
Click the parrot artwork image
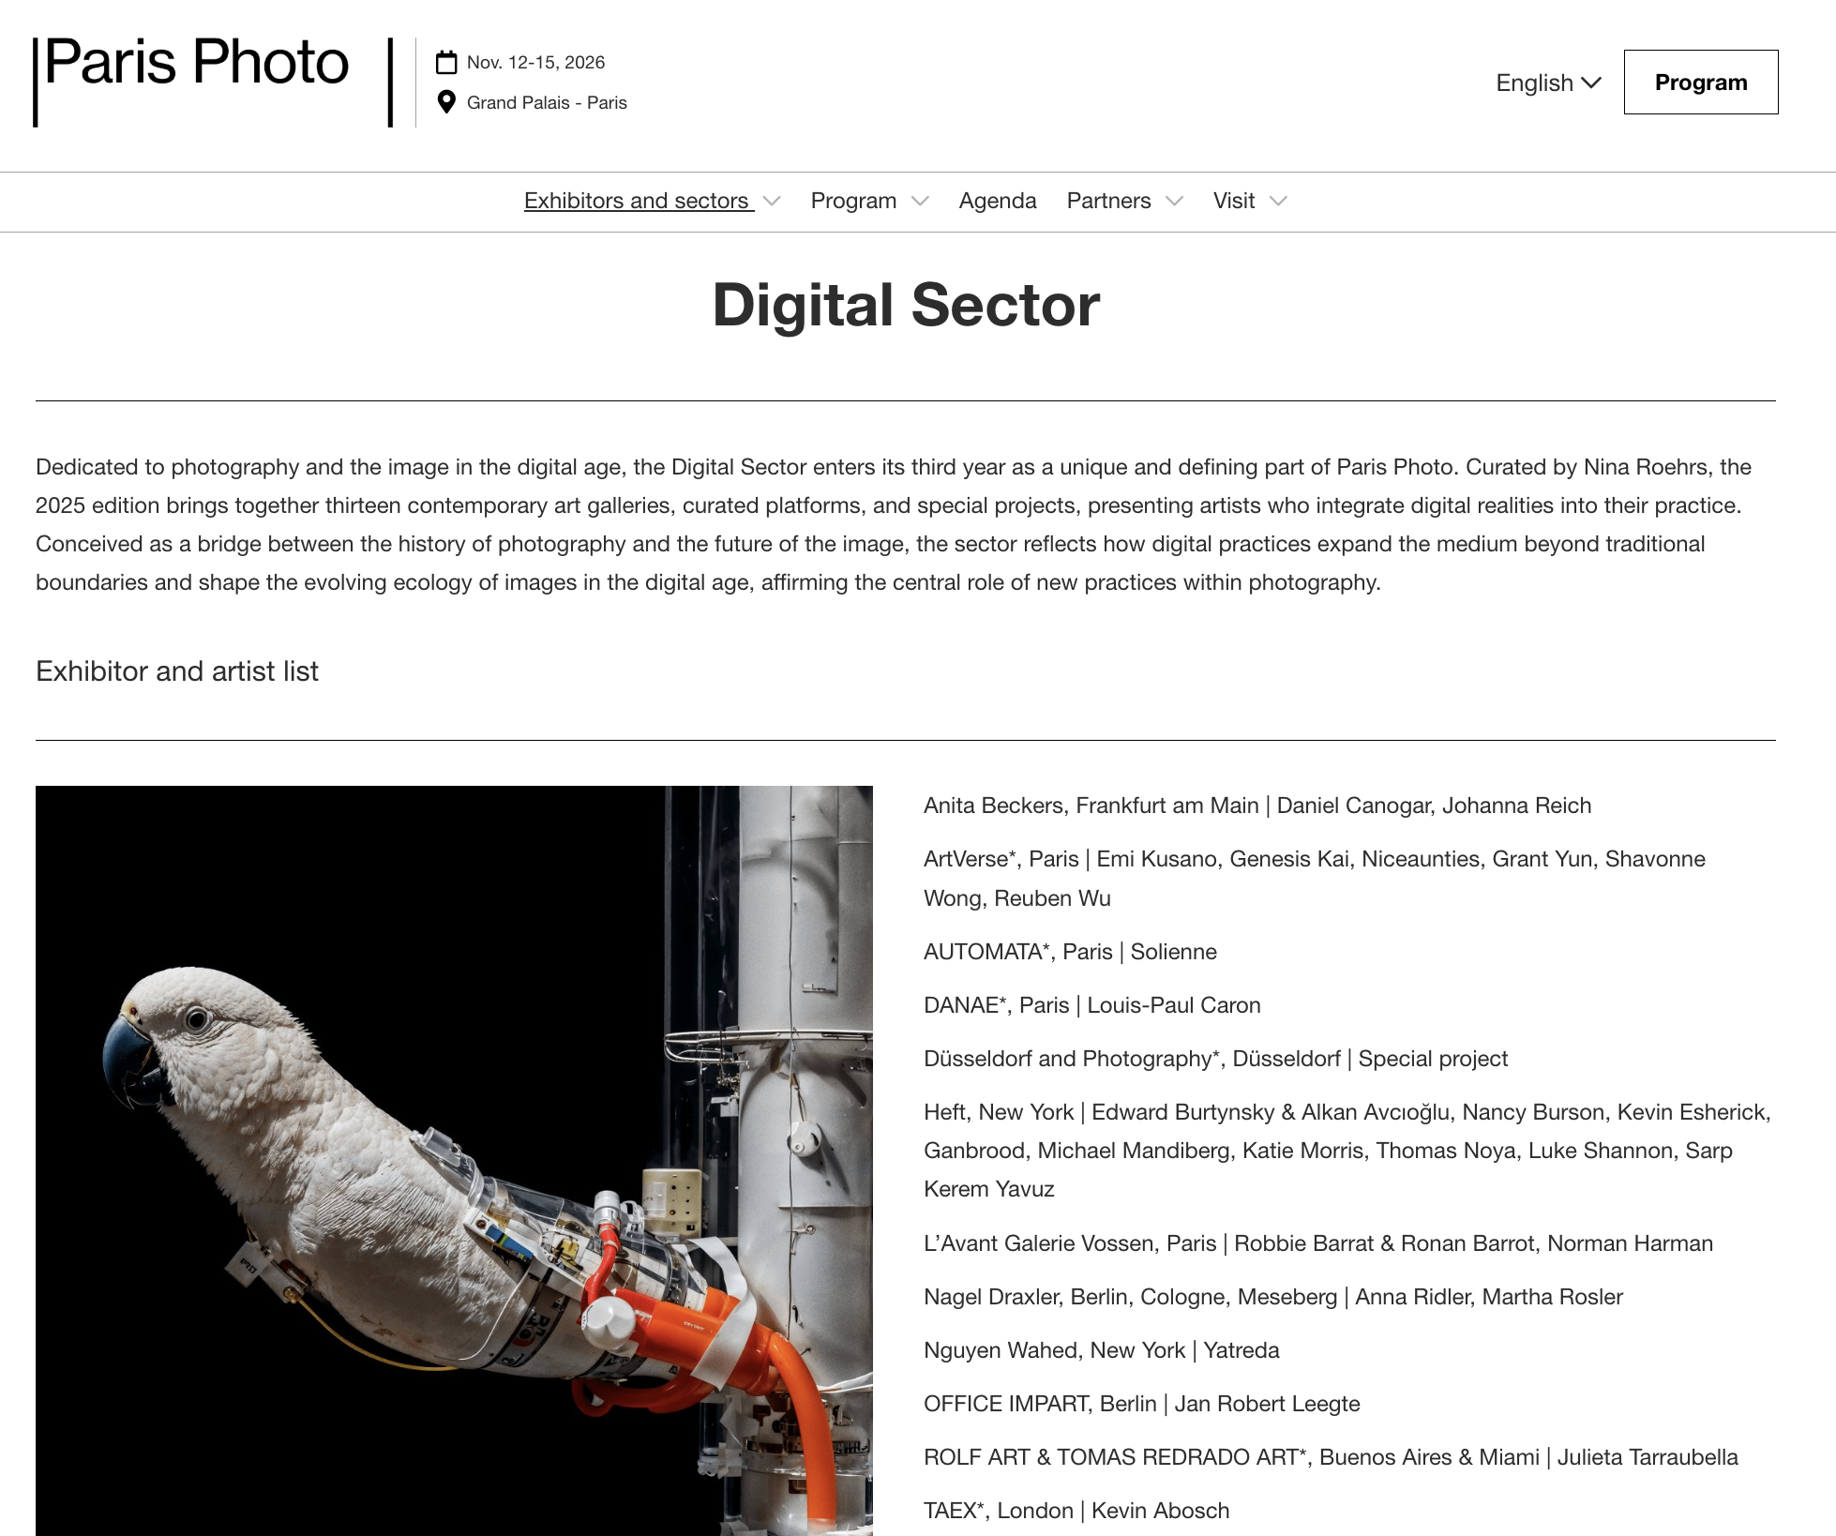pyautogui.click(x=454, y=1160)
